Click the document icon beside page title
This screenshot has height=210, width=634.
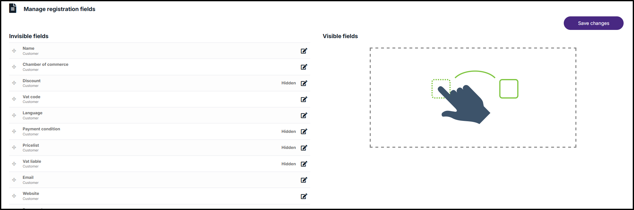pyautogui.click(x=13, y=8)
